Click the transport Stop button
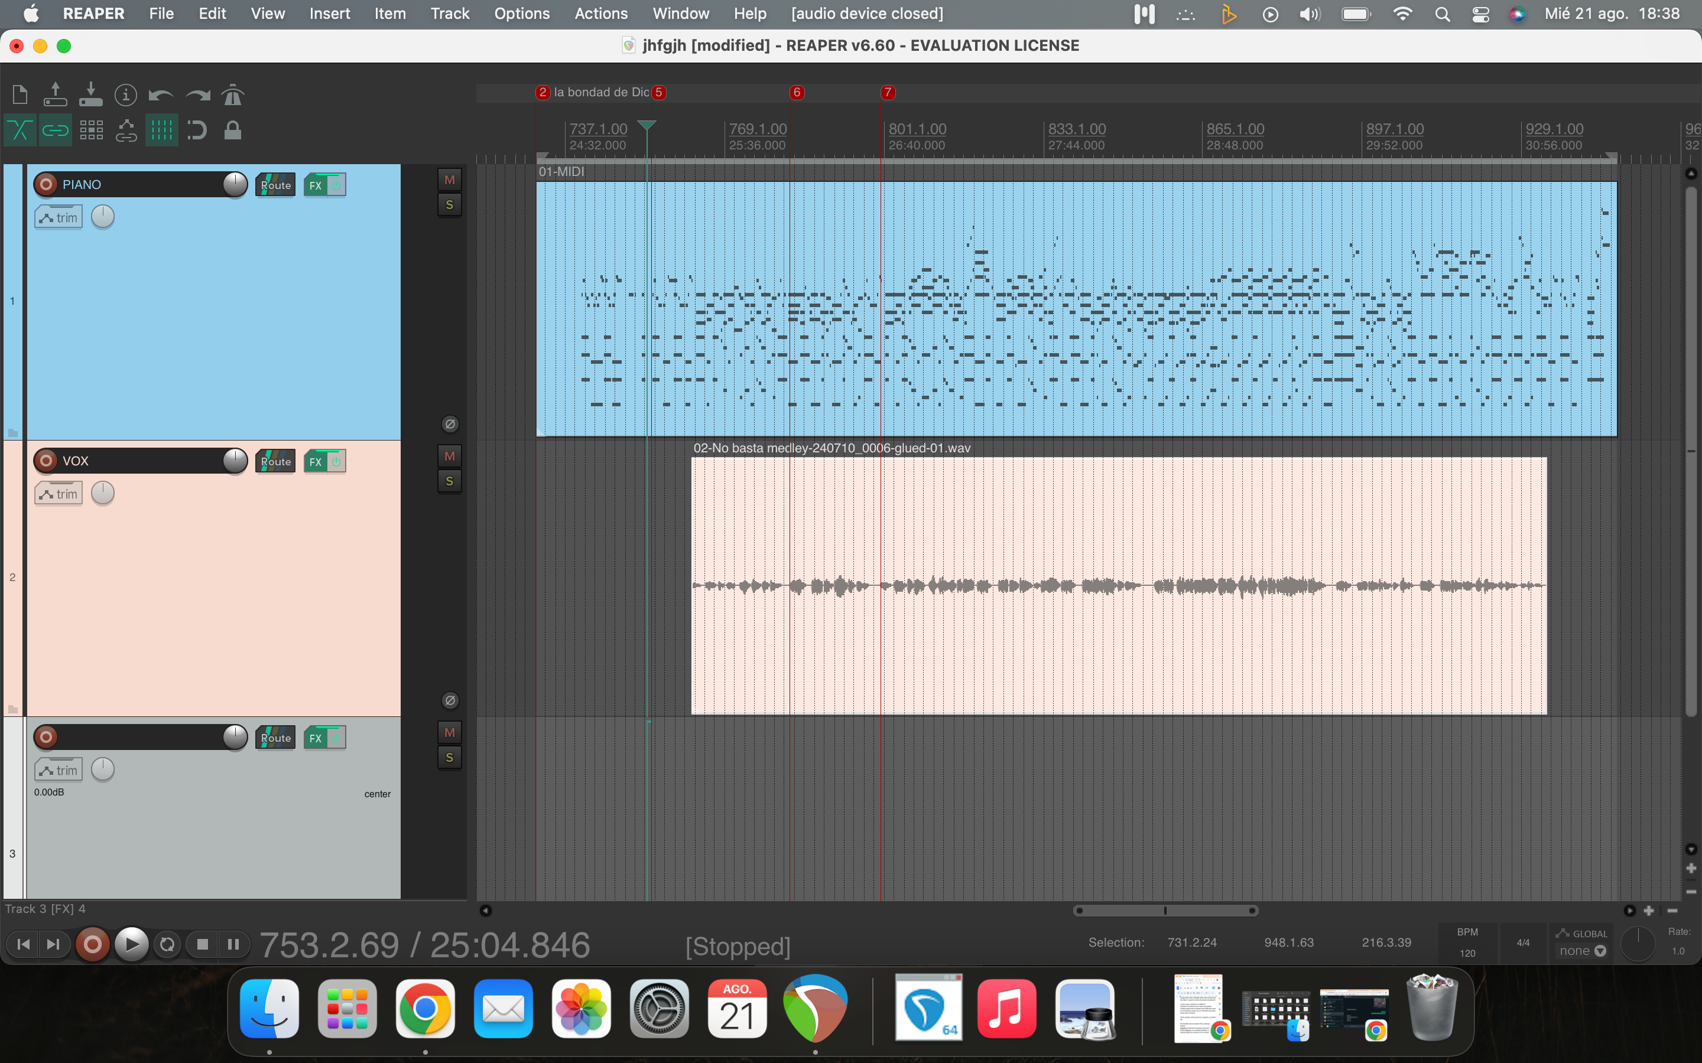Screen dimensions: 1702x1063 [203, 944]
